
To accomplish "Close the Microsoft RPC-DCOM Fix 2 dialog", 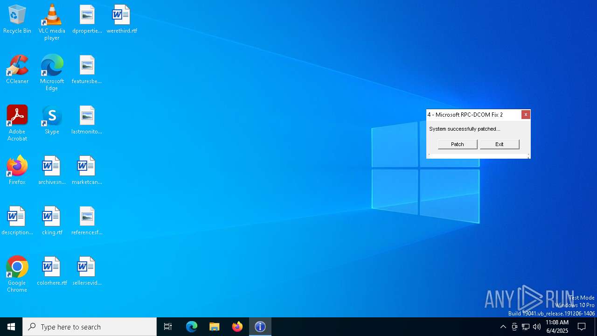I will click(526, 115).
